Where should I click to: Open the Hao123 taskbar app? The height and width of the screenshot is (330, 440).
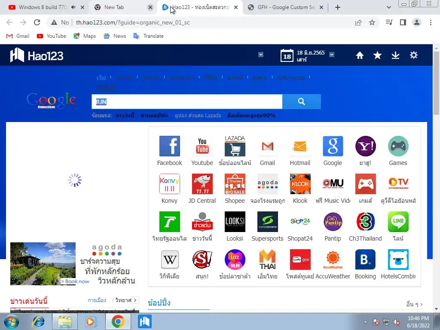(145, 321)
